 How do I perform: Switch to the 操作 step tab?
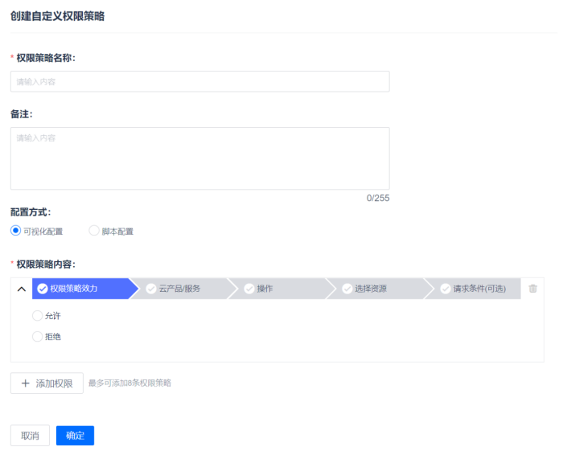(265, 289)
